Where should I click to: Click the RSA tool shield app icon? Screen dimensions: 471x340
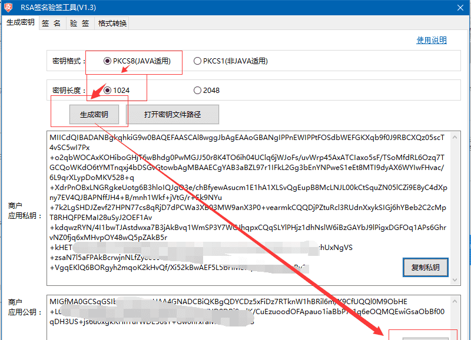point(8,8)
